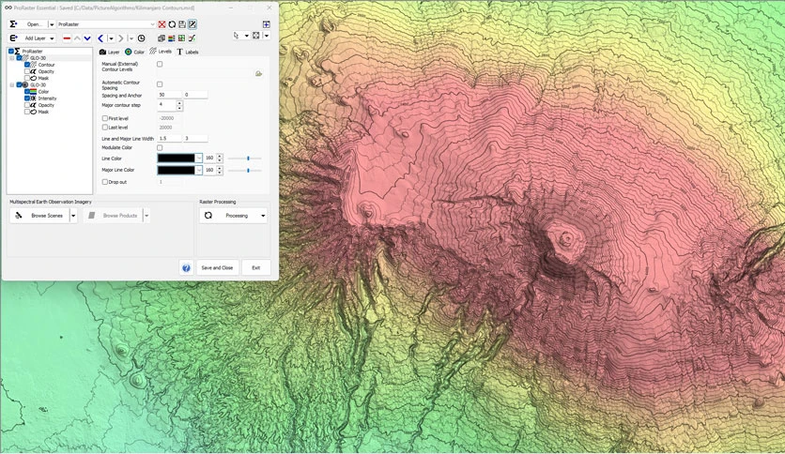
Task: Toggle the Contour sublayer checkbox
Action: click(x=27, y=65)
